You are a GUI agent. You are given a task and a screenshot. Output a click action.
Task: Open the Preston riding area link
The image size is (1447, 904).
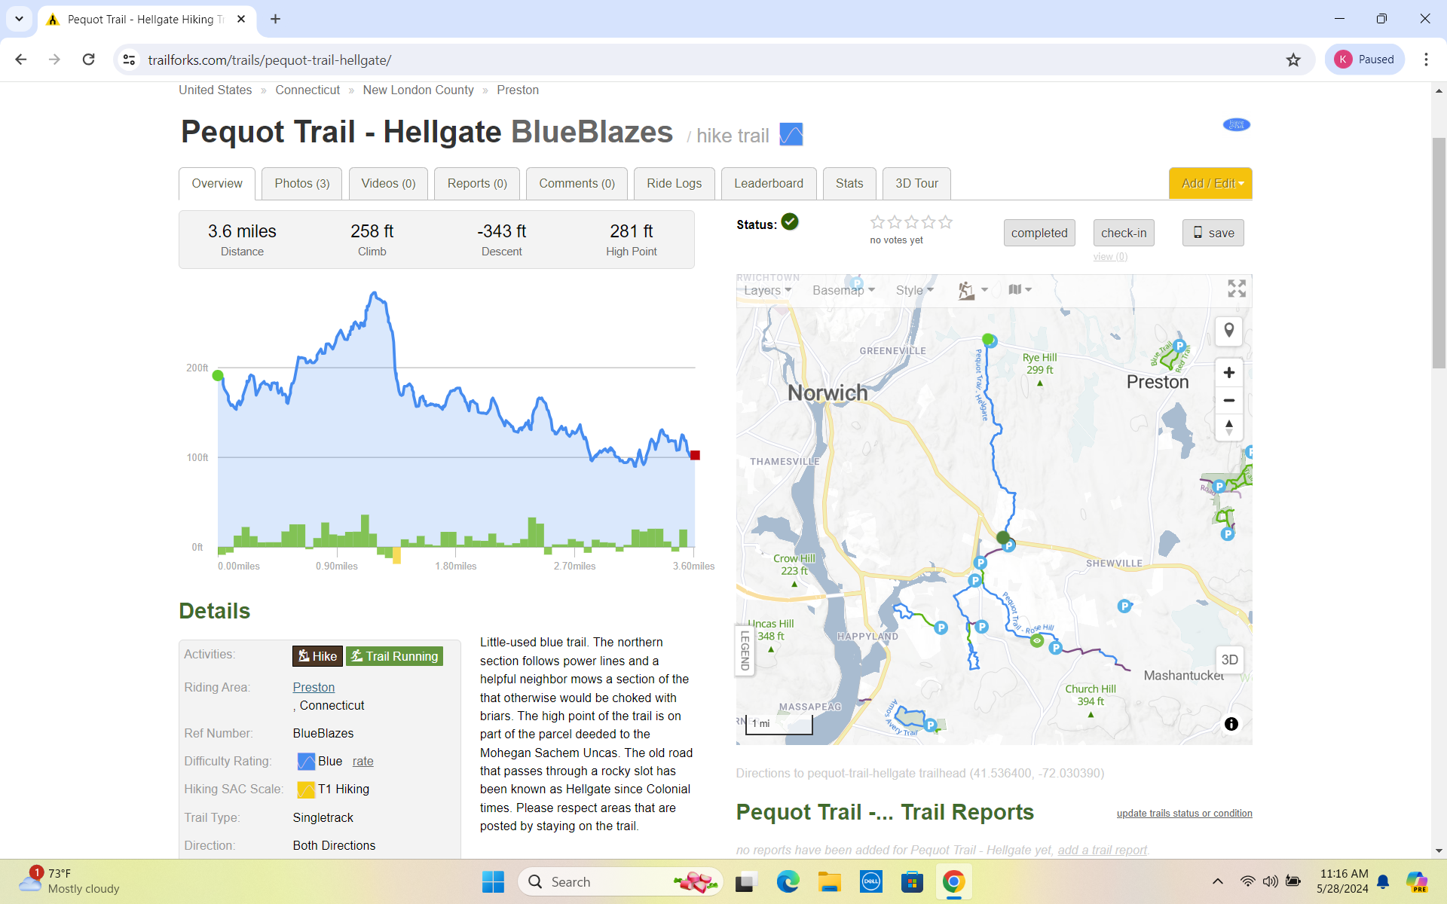point(314,687)
